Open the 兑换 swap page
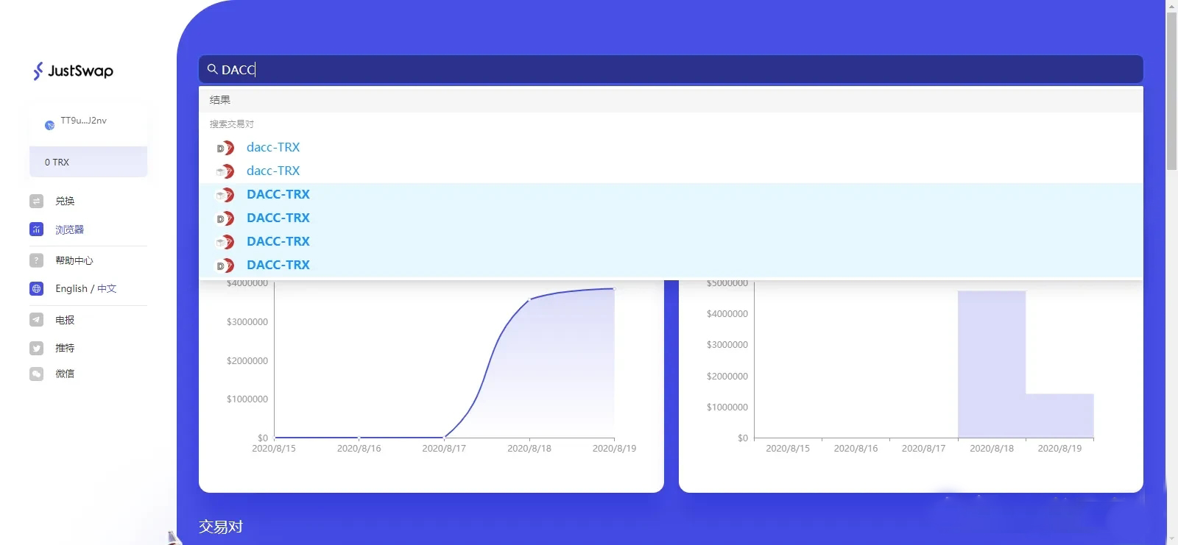This screenshot has width=1178, height=545. 65,201
